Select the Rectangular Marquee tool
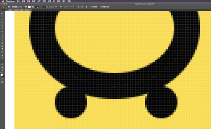This screenshot has width=211, height=129. [2, 16]
